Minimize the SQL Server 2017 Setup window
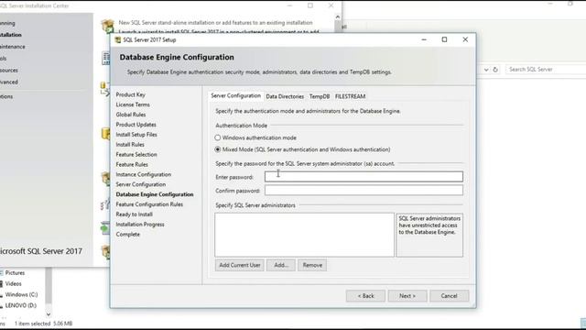Image resolution: width=586 pixels, height=330 pixels. click(424, 39)
